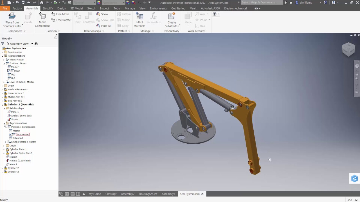Switch to the Clevis.ipt document tab
This screenshot has width=360, height=202.
tap(111, 194)
